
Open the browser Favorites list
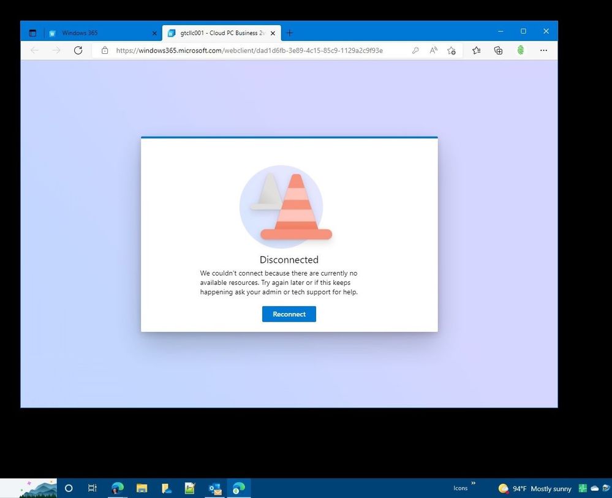477,51
